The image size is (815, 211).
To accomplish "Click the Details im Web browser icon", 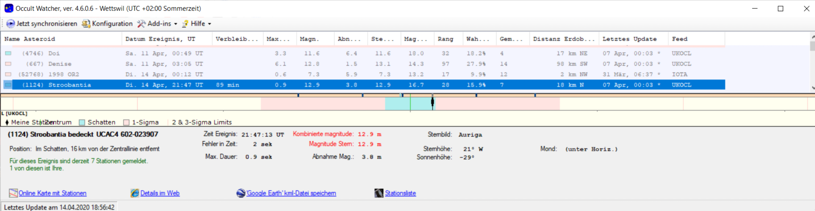I will (135, 193).
